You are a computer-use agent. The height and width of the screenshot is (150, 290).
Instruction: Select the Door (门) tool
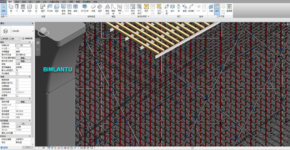17,9
